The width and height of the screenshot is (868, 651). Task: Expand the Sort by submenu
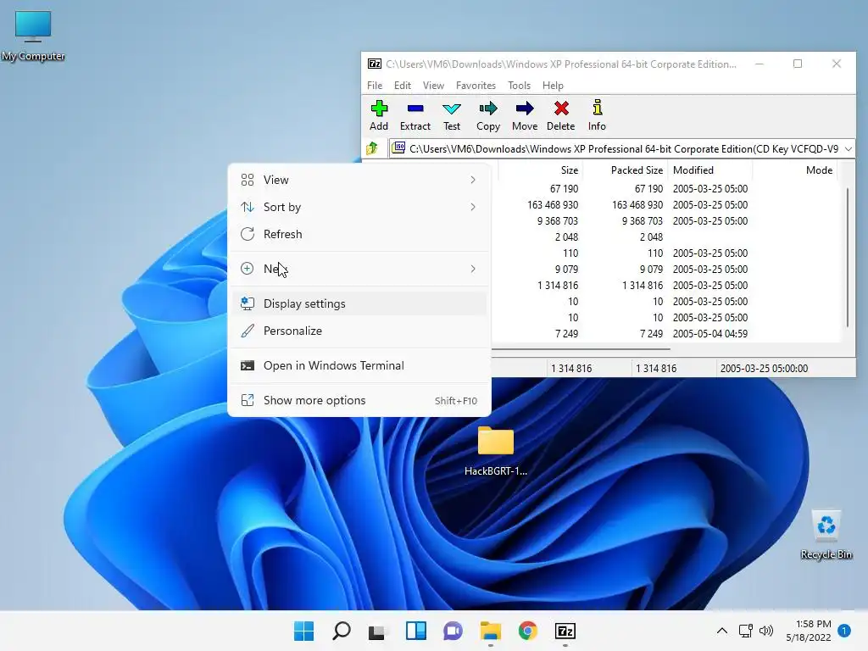pyautogui.click(x=359, y=207)
